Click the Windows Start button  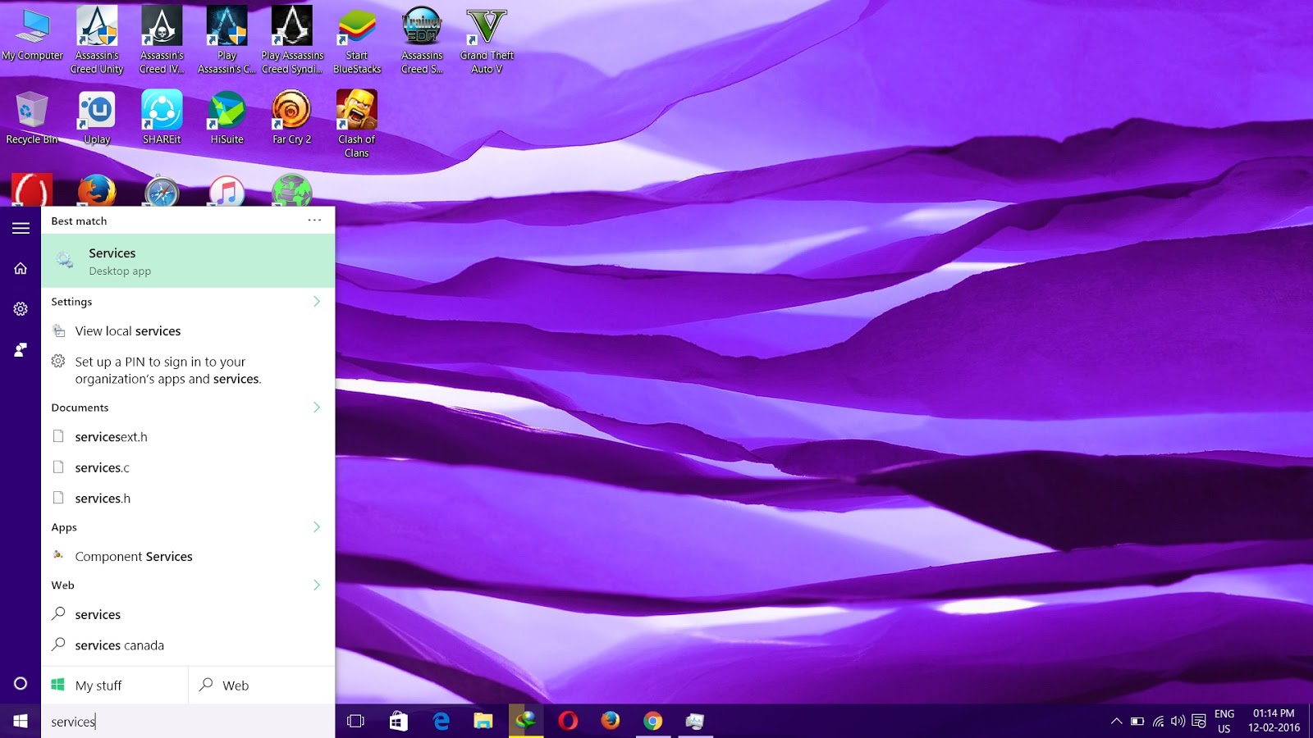(x=21, y=722)
